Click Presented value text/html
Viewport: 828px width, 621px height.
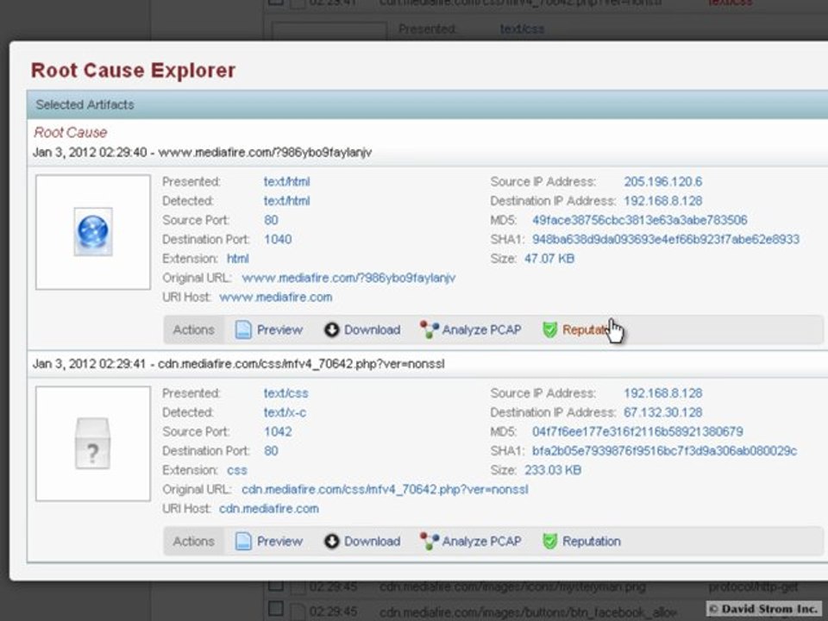(x=286, y=182)
